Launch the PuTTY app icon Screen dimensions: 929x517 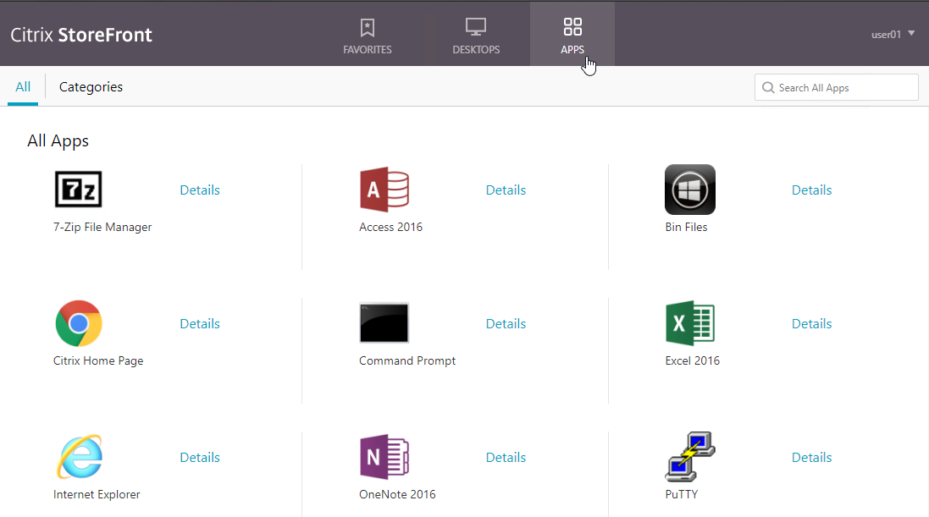tap(690, 456)
